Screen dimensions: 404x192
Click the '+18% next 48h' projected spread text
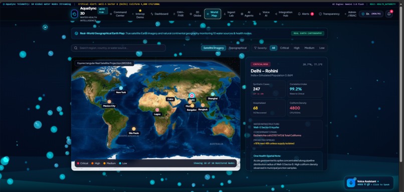click(274, 143)
